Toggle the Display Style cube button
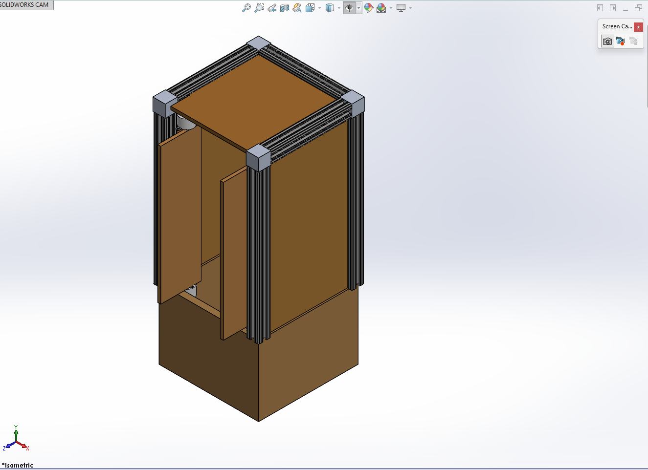 pyautogui.click(x=330, y=8)
